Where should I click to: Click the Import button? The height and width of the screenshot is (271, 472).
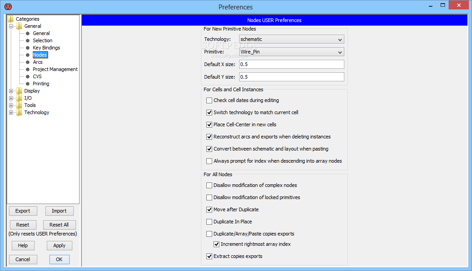coord(59,211)
